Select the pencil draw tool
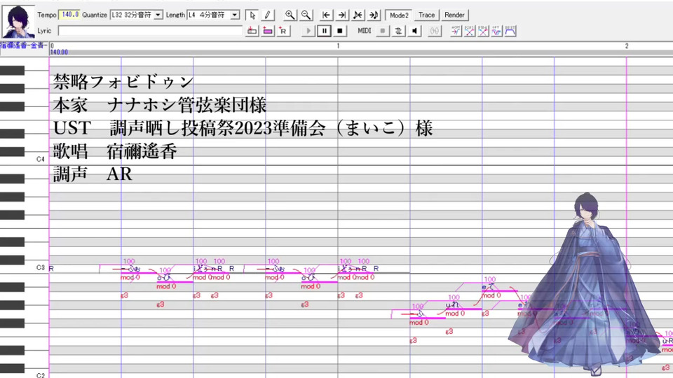Image resolution: width=673 pixels, height=378 pixels. (267, 15)
